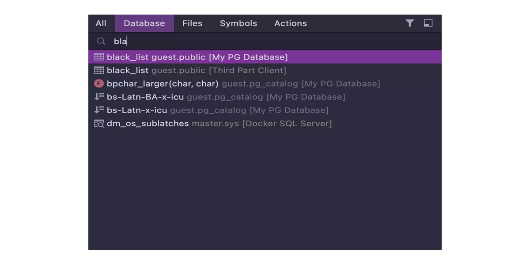Open the Symbols tab

tap(238, 23)
